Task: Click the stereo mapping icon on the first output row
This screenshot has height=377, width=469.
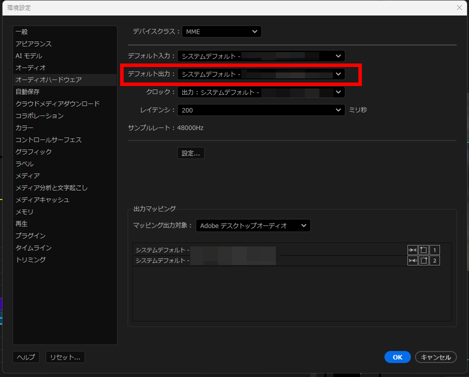Action: coord(423,250)
